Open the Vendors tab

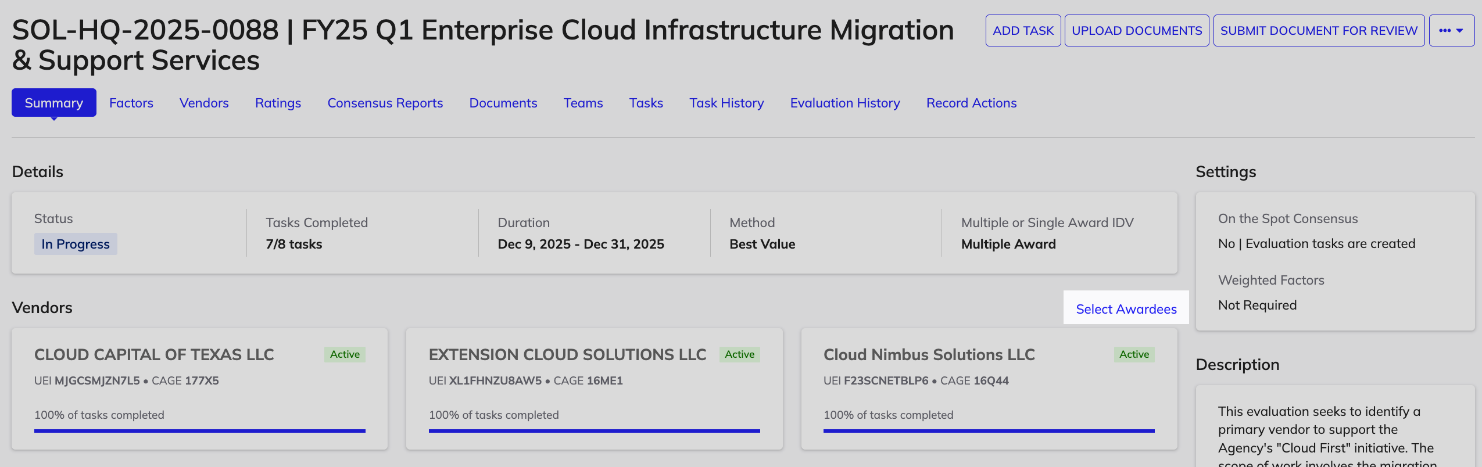tap(204, 103)
